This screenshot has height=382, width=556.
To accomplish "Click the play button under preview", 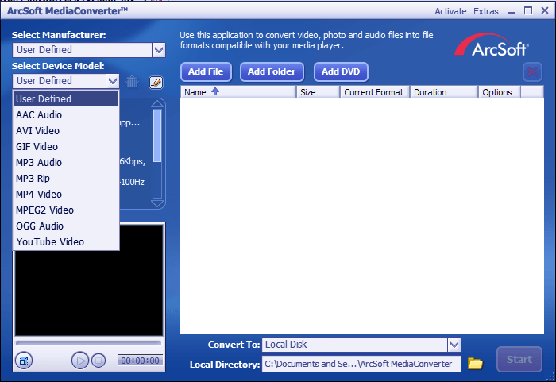I will [79, 361].
